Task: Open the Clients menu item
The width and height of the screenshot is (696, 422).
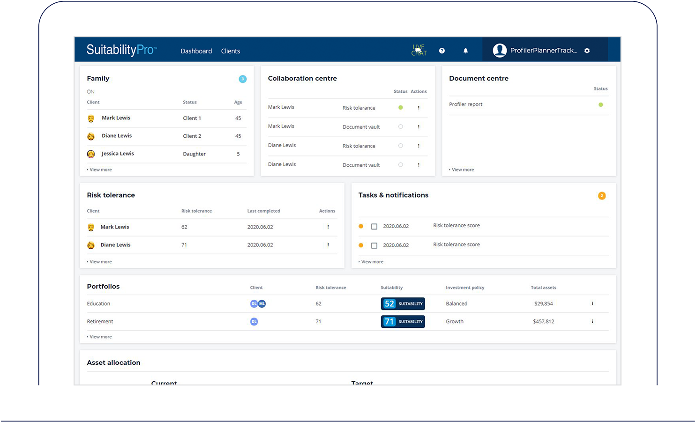Action: click(x=230, y=51)
